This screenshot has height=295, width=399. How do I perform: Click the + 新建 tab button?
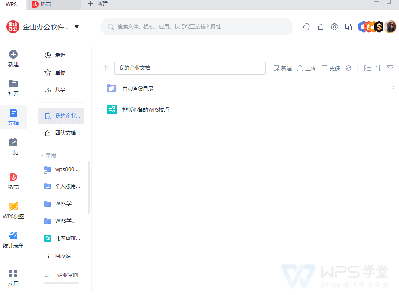98,4
